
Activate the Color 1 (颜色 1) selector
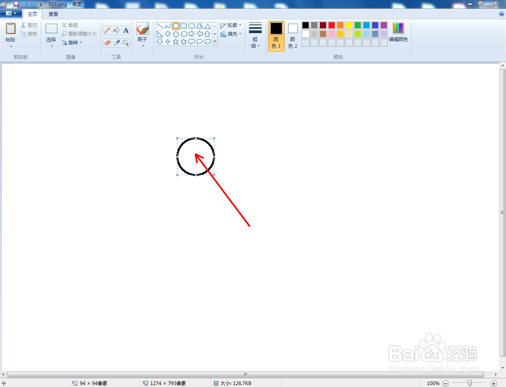point(276,36)
